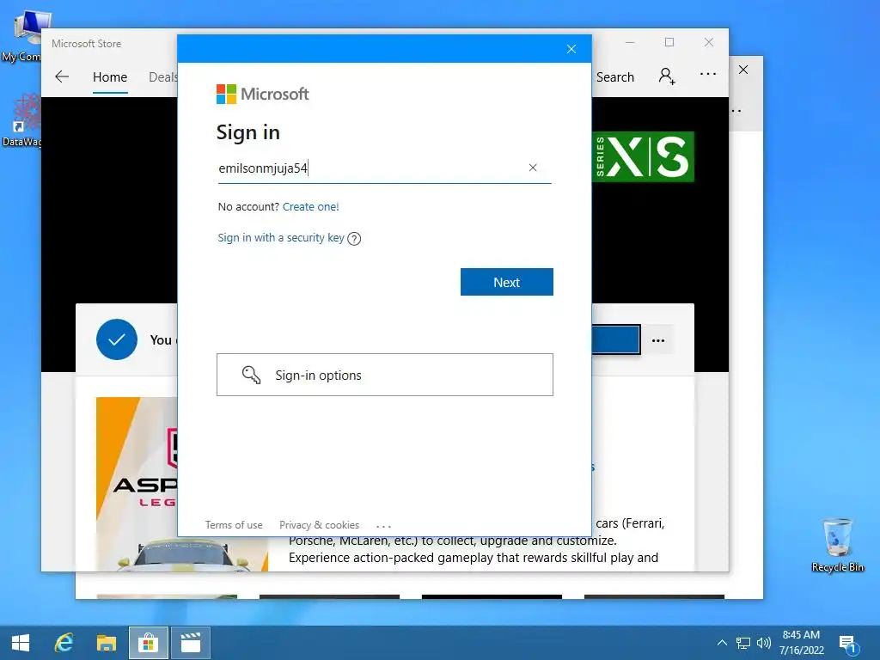Open Sign-in options
This screenshot has height=660, width=880.
385,375
